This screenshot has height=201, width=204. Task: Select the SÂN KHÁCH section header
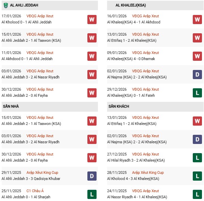tap(119, 107)
